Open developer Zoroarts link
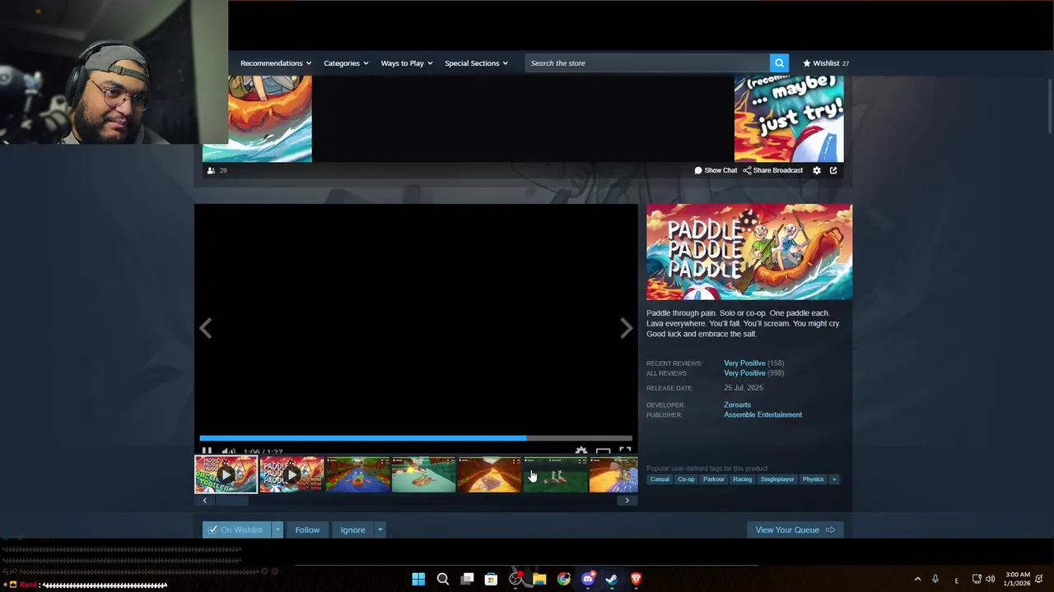The image size is (1054, 592). point(737,405)
